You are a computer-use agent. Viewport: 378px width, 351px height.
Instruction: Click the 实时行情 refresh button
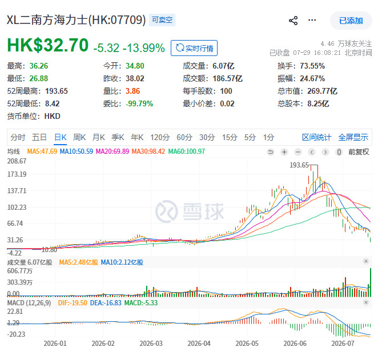pyautogui.click(x=194, y=48)
